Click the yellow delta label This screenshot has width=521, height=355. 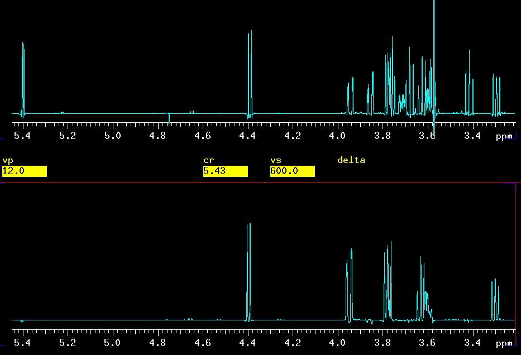[x=351, y=160]
